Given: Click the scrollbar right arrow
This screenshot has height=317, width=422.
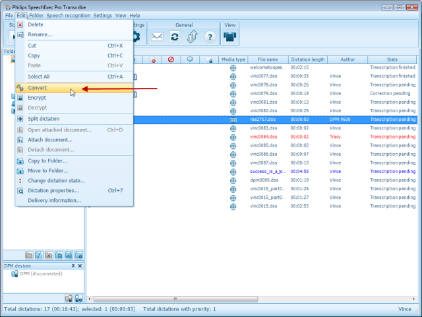Looking at the screenshot, I should pos(413,299).
